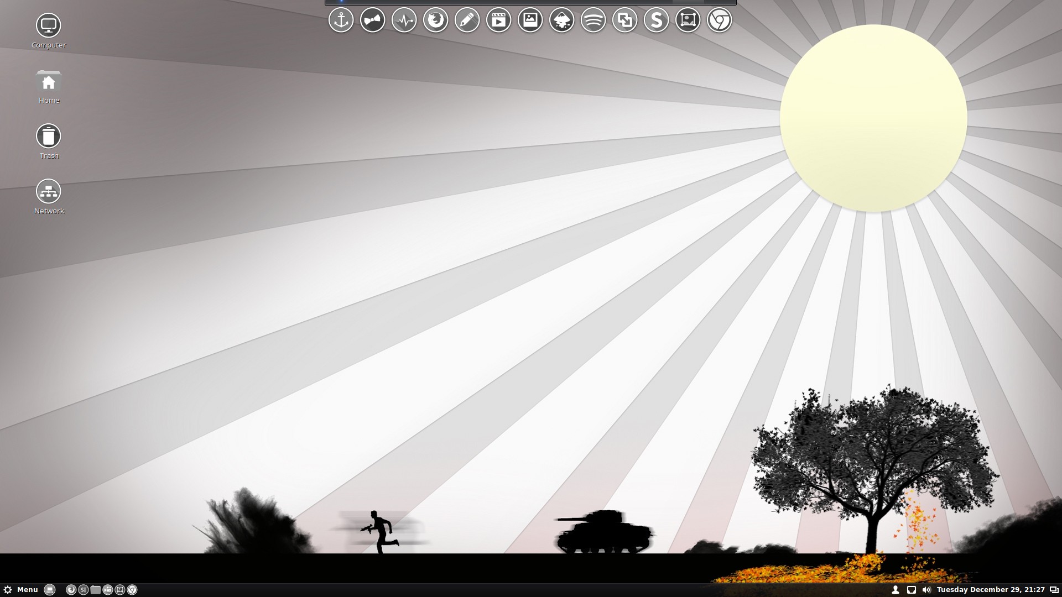Open the screenshot launcher in bottom panel
This screenshot has width=1062, height=597.
119,590
